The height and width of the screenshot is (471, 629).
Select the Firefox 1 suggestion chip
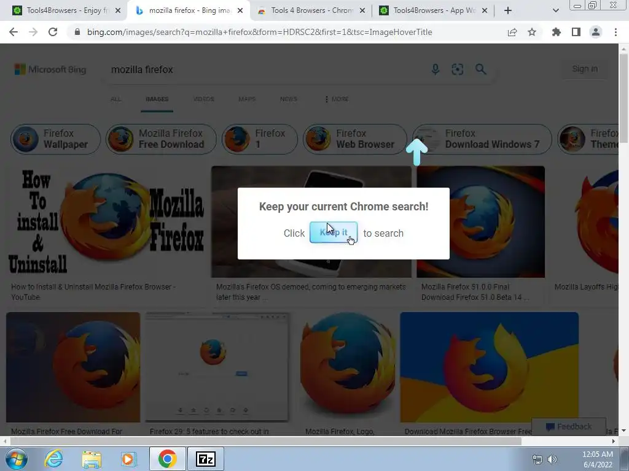(x=260, y=139)
